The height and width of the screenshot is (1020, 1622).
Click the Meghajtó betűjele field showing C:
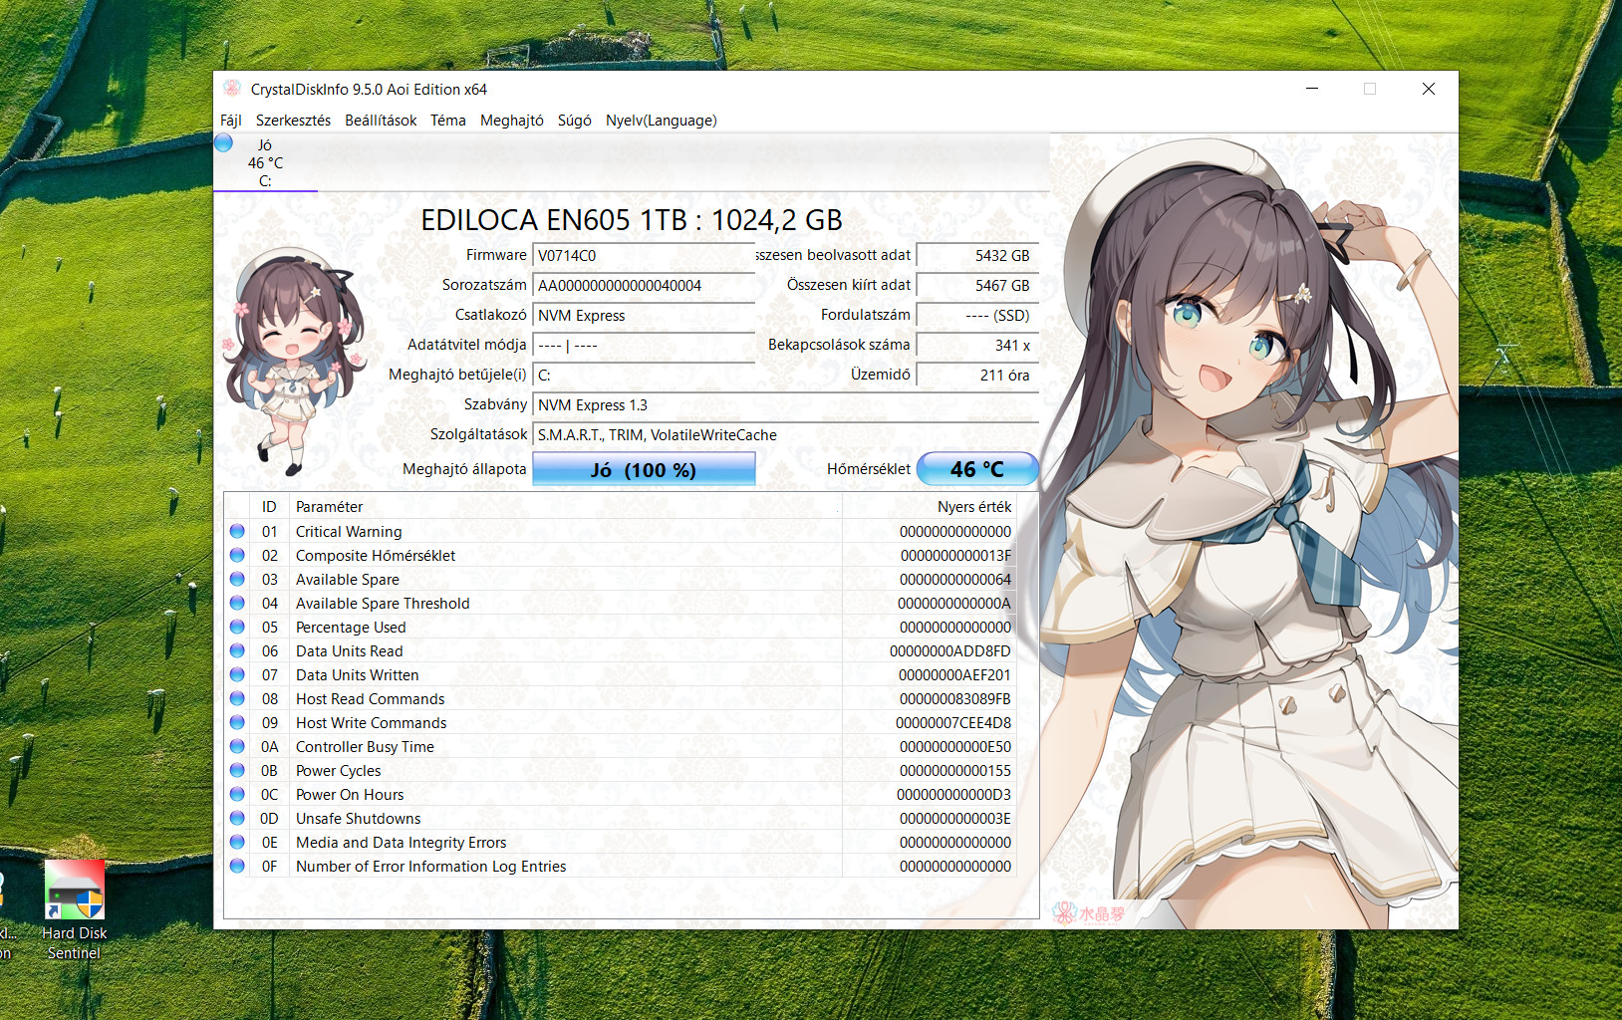pos(644,376)
